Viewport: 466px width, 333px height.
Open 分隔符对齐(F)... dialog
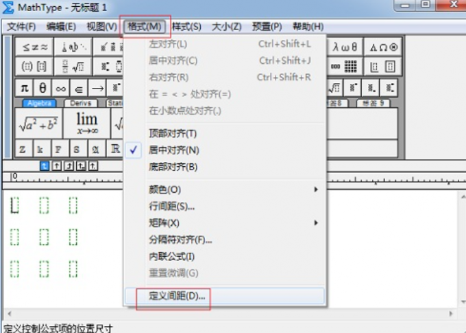click(225, 240)
